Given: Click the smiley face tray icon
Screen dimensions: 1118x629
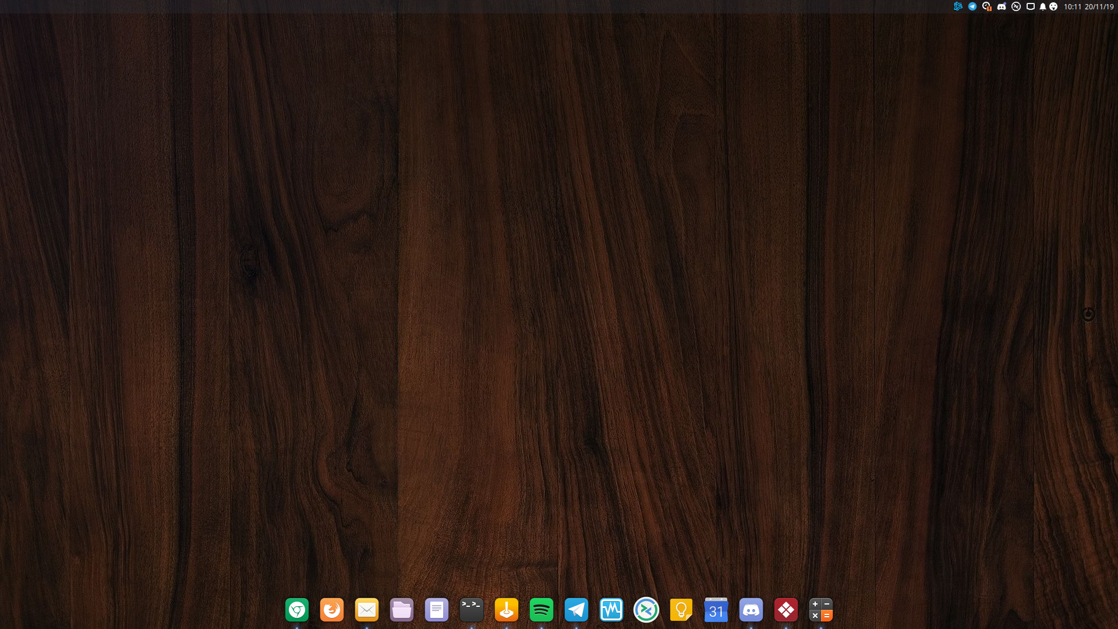Looking at the screenshot, I should pyautogui.click(x=1053, y=6).
